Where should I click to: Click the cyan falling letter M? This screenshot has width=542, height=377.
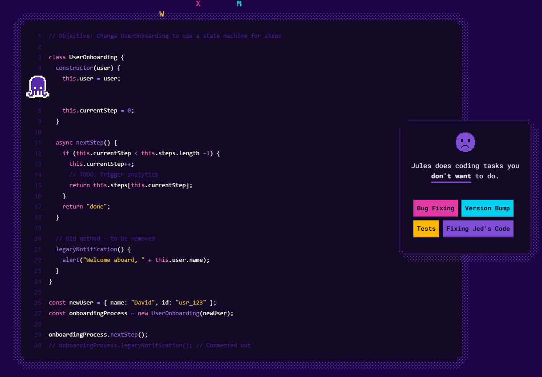point(239,4)
